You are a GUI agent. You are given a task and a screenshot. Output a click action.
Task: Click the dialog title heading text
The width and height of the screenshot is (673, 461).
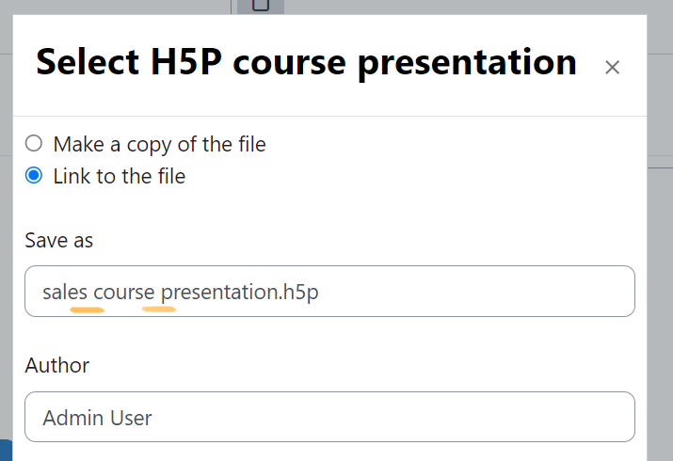(306, 63)
